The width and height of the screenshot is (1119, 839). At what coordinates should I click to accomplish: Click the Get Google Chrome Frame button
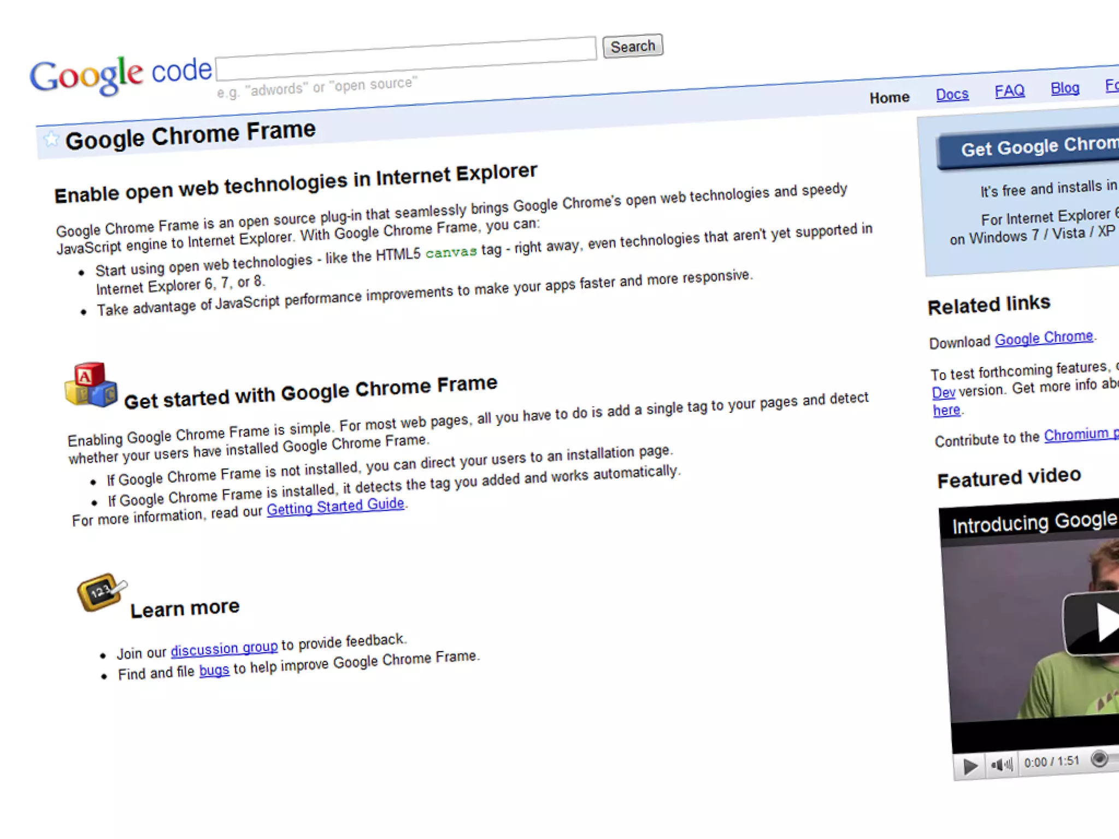click(x=1029, y=147)
